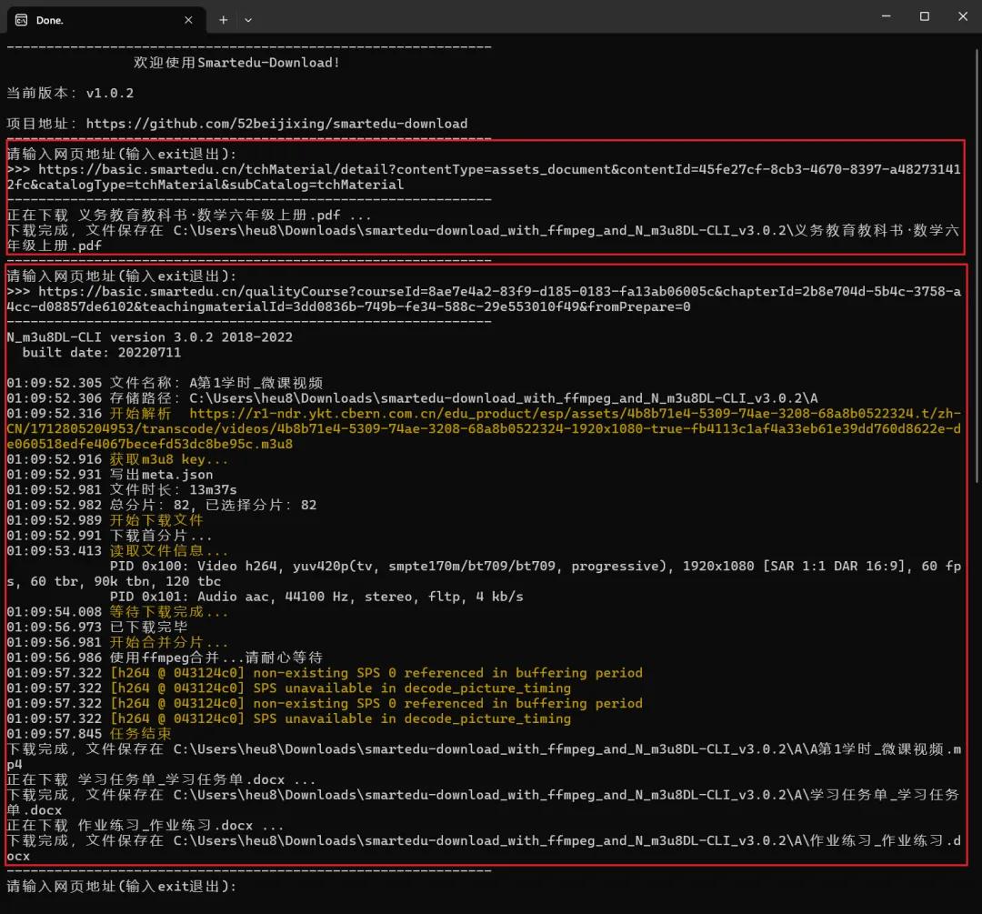The height and width of the screenshot is (914, 982).
Task: Select the Done. terminal tab
Action: 105,20
